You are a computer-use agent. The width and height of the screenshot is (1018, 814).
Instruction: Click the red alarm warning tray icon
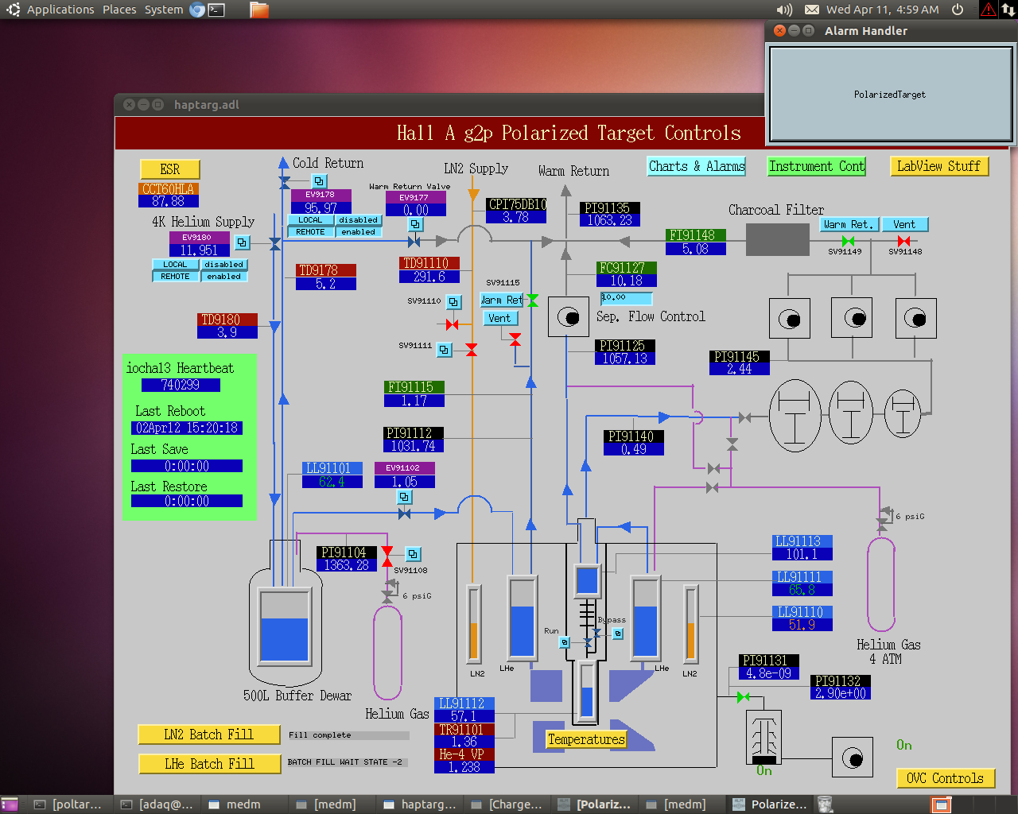[x=988, y=10]
